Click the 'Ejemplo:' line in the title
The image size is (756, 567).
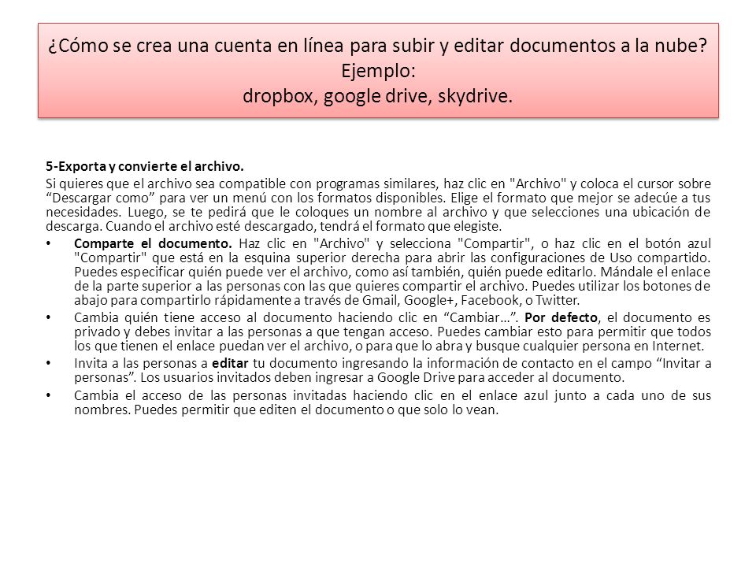378,71
